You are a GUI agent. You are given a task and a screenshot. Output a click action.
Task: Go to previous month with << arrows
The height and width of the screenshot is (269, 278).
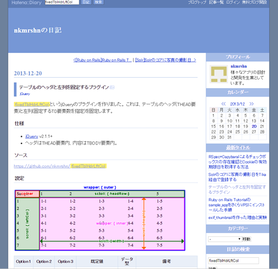pyautogui.click(x=224, y=104)
